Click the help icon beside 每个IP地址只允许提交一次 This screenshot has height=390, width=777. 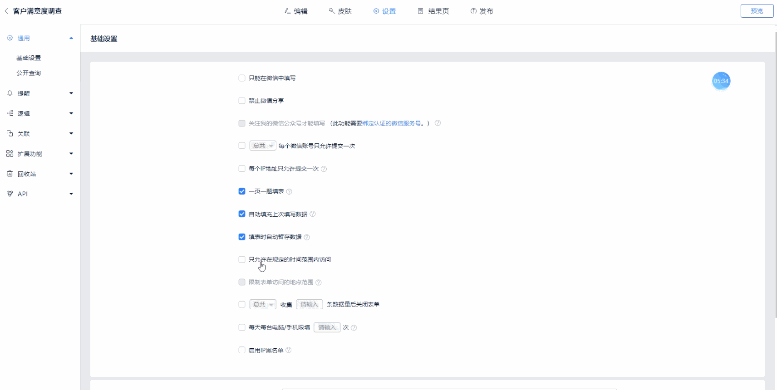324,169
